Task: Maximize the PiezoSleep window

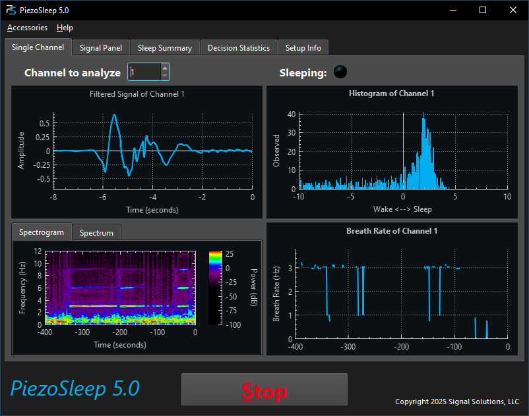Action: (x=483, y=10)
